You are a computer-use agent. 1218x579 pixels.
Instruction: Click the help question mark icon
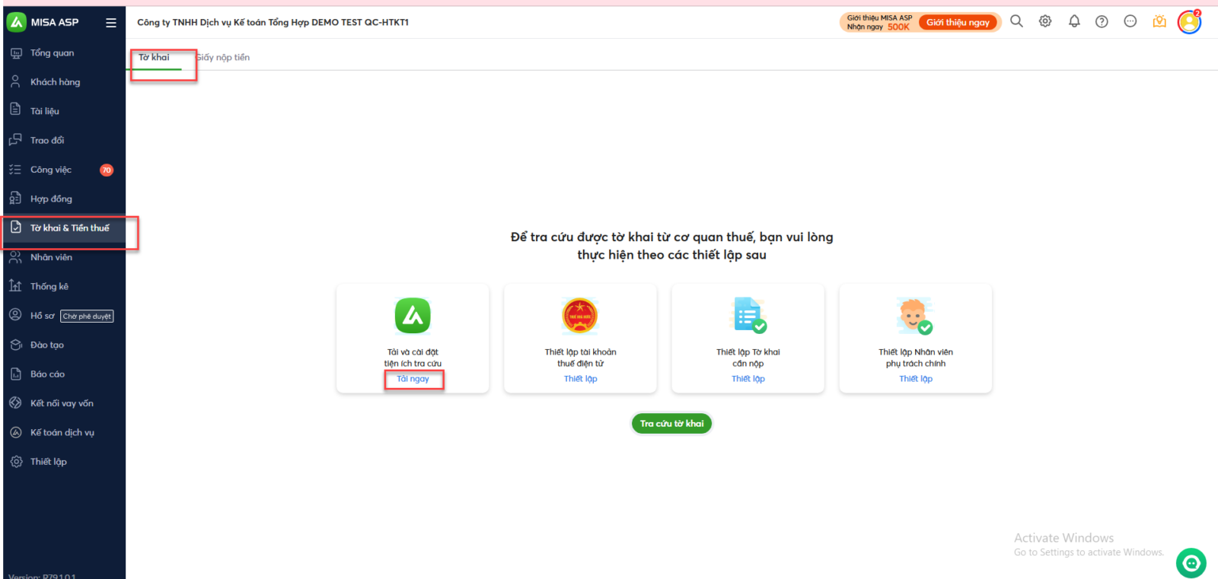(x=1102, y=21)
